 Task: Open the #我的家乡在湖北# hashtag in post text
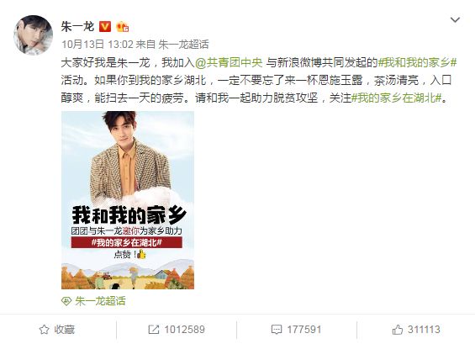click(x=397, y=98)
